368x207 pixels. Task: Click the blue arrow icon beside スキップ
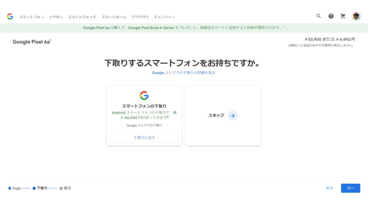(232, 116)
